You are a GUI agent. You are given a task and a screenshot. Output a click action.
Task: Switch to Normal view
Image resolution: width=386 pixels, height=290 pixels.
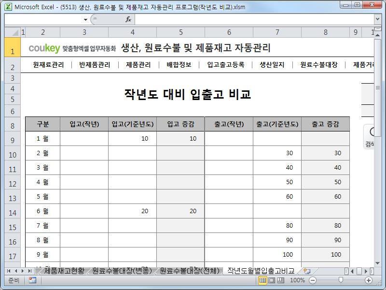pyautogui.click(x=262, y=280)
